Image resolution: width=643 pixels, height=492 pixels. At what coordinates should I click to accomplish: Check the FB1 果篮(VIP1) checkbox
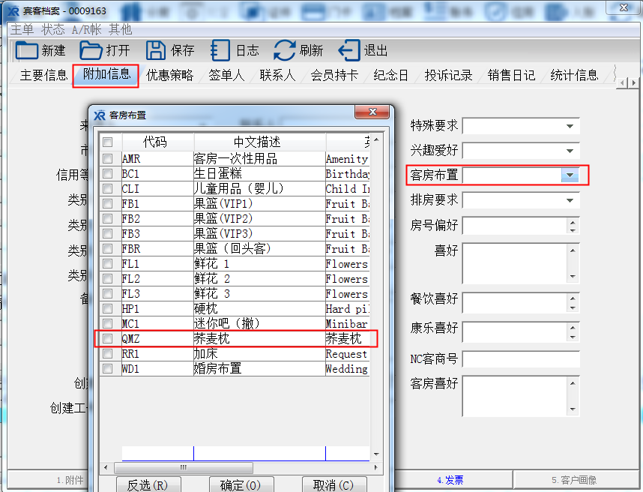click(x=107, y=203)
